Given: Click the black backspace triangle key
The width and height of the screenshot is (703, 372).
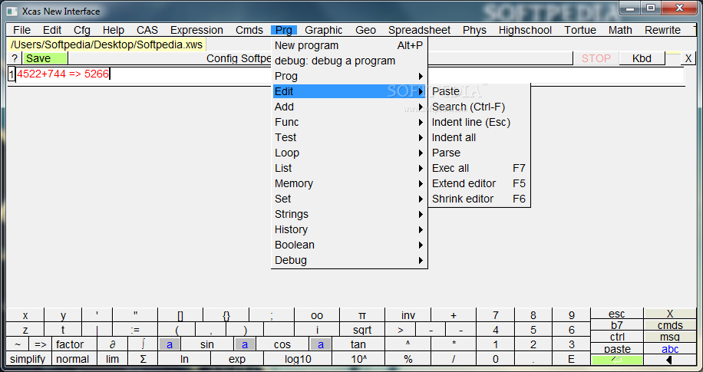Looking at the screenshot, I should [670, 360].
